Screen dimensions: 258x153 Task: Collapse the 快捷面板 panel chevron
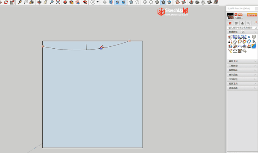255,32
